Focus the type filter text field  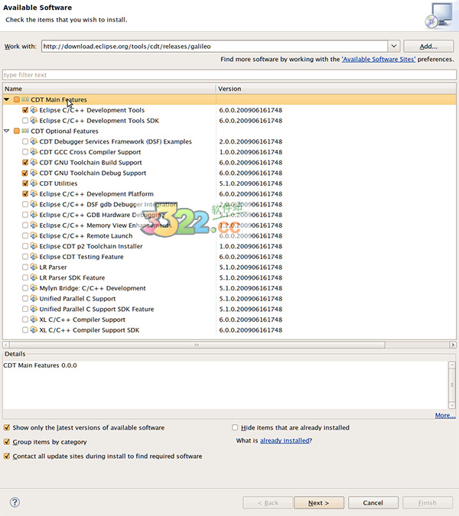(x=229, y=75)
